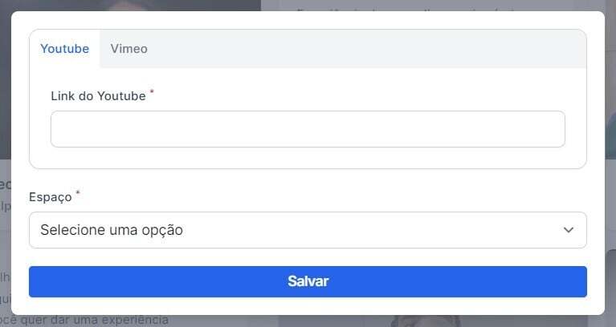Screen dimensions: 616x327
Task: Click the white modal area beside Espaço label
Action: click(x=321, y=196)
